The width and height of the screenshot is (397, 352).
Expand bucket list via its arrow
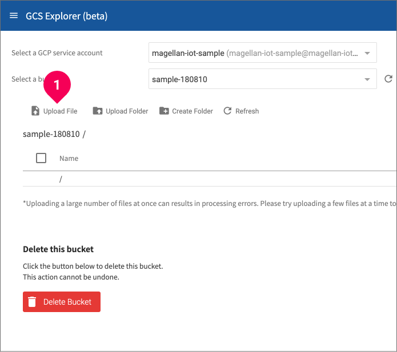coord(367,79)
